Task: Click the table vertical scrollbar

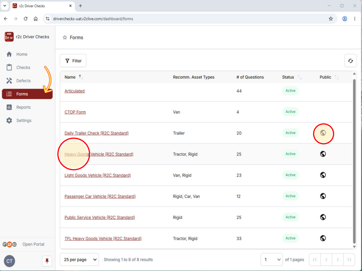Action: click(x=354, y=161)
